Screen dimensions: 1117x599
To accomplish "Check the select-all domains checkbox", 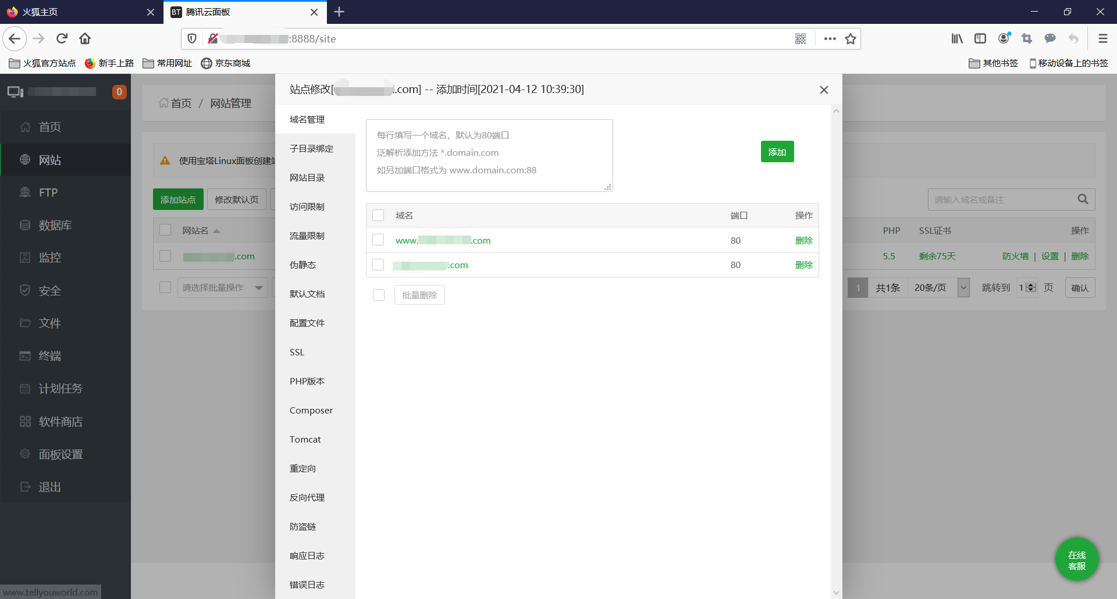I will 378,215.
